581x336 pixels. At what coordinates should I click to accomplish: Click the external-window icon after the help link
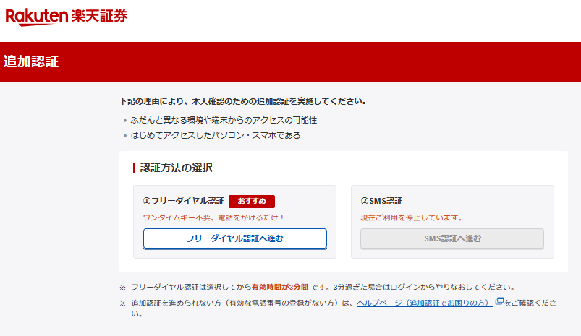pos(499,301)
